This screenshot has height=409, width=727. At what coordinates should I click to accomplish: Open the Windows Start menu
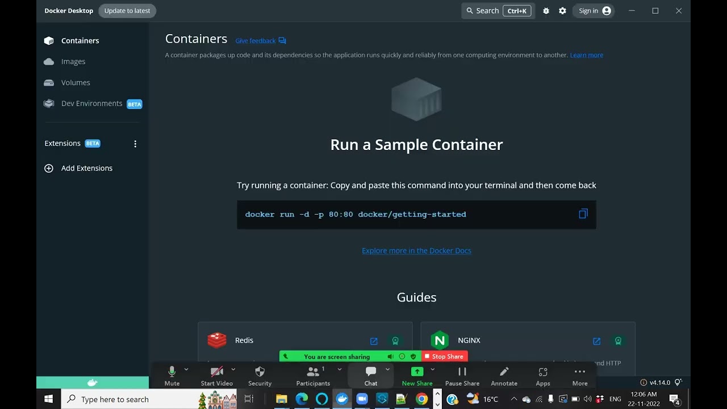(x=48, y=399)
